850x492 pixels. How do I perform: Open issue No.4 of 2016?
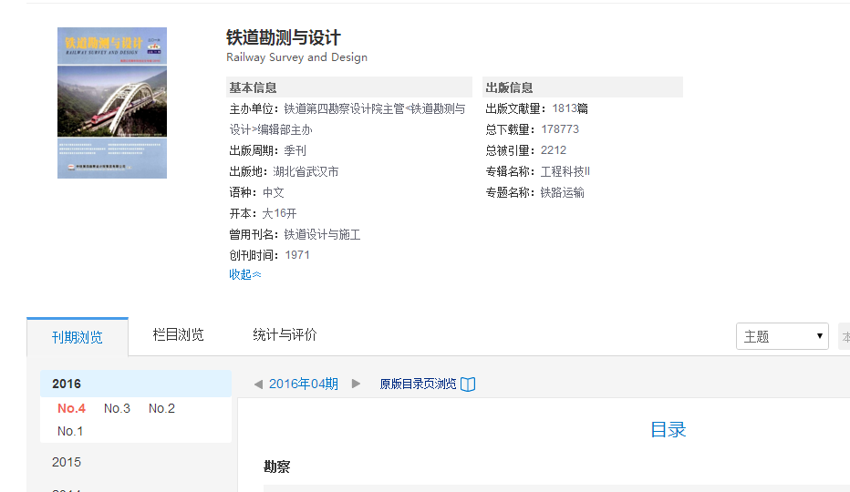[x=71, y=408]
